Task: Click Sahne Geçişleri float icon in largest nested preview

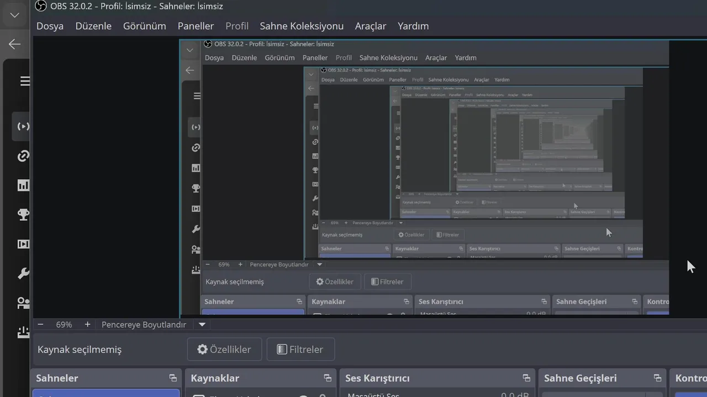Action: [x=635, y=302]
